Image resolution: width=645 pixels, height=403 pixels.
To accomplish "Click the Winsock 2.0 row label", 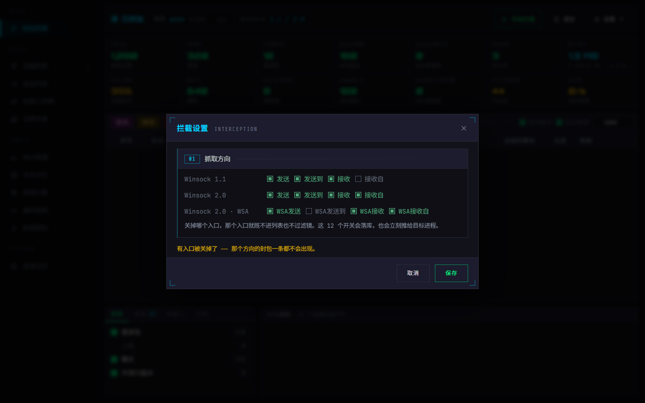I will click(x=205, y=195).
